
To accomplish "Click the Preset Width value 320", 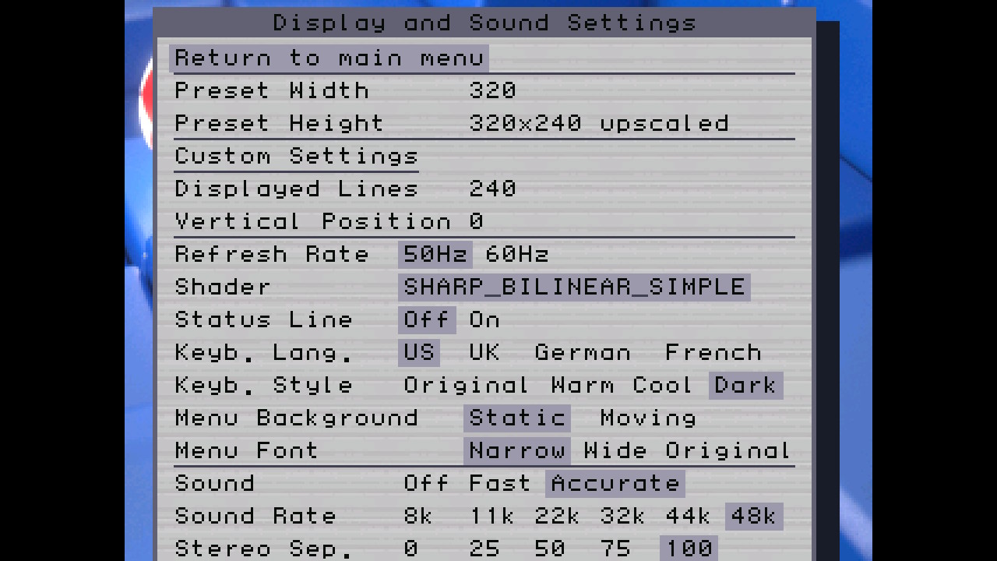I will point(492,90).
